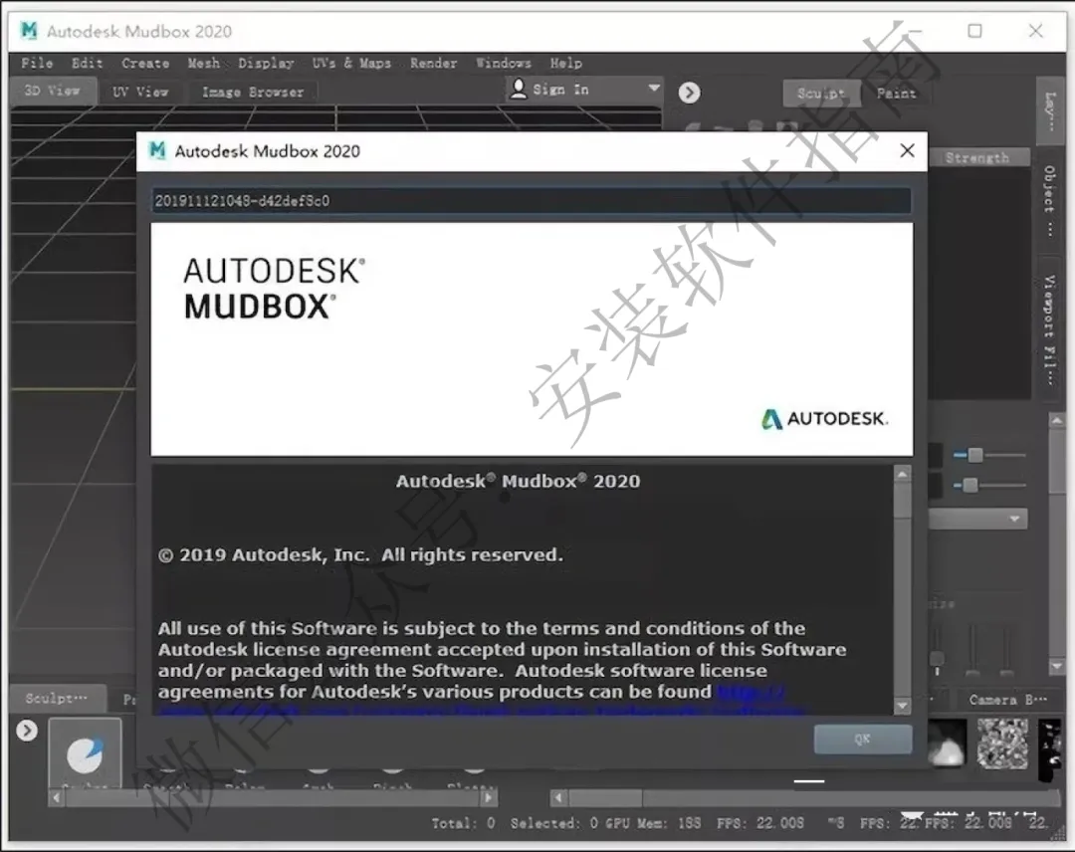
Task: Switch to the Sculpt tools tray tab
Action: tap(57, 698)
